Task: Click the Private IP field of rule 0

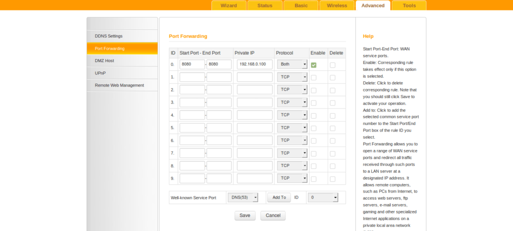Action: 254,64
